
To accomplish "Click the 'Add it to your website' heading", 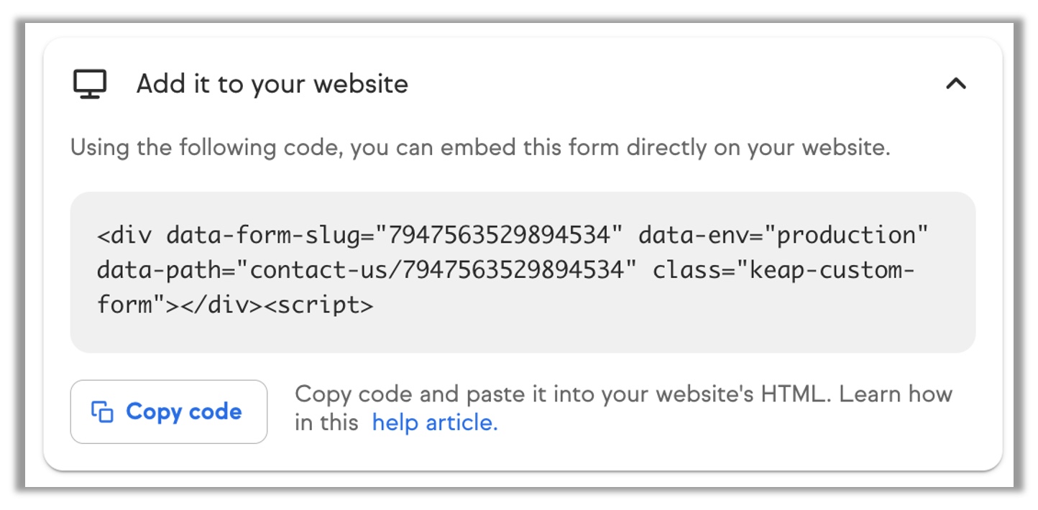I will pos(272,84).
